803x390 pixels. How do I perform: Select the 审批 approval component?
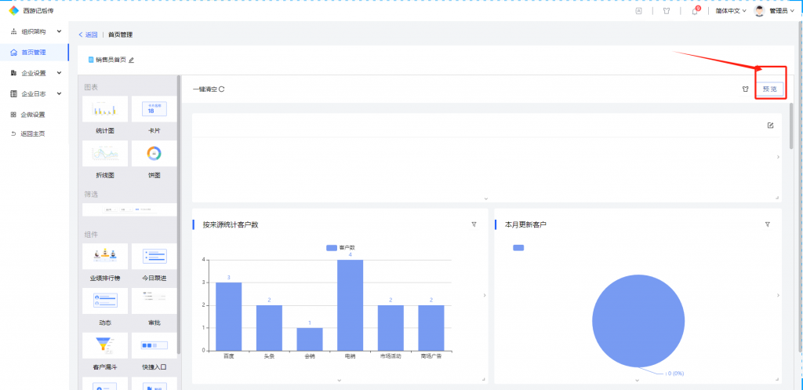click(154, 301)
